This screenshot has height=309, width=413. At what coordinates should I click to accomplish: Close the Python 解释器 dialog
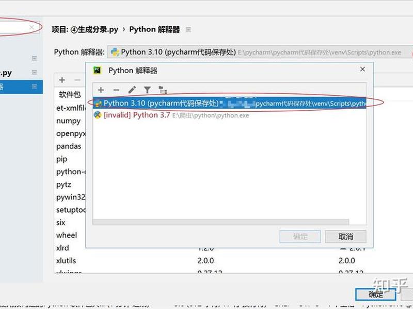click(x=362, y=69)
